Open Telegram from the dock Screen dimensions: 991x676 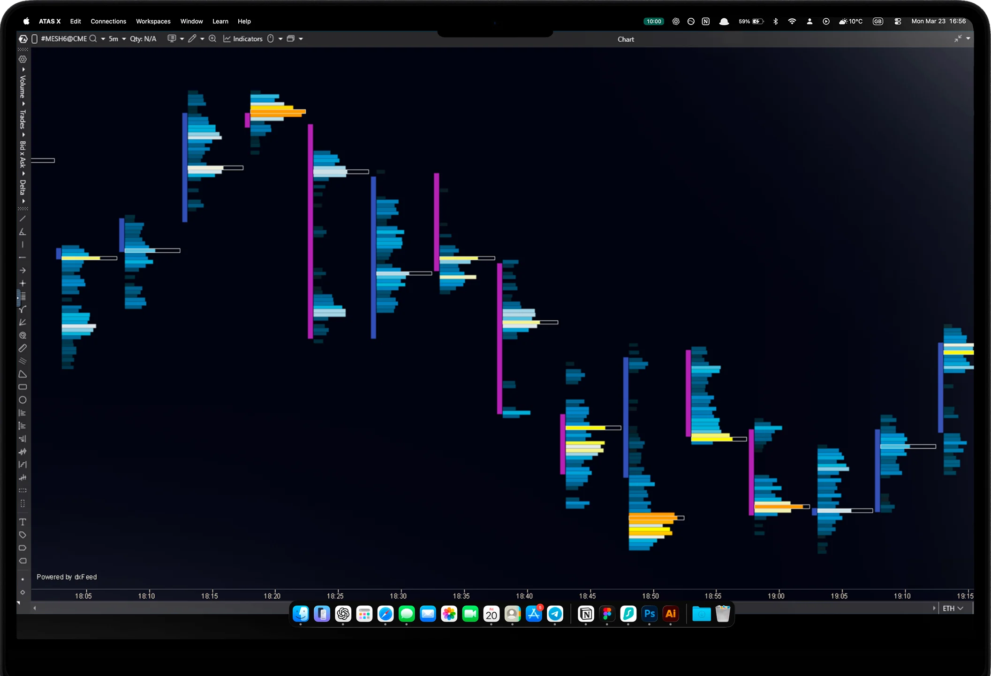[555, 614]
